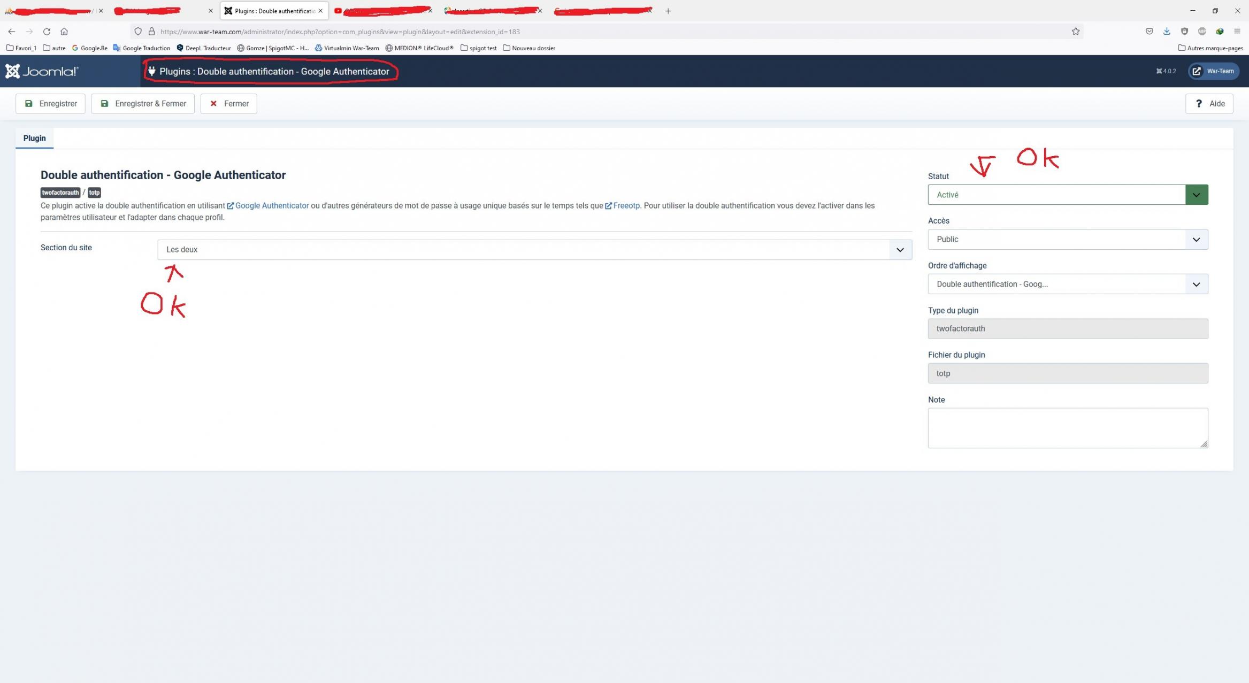Open the MEDION LifeCloud bookmark
This screenshot has width=1249, height=683.
(419, 48)
